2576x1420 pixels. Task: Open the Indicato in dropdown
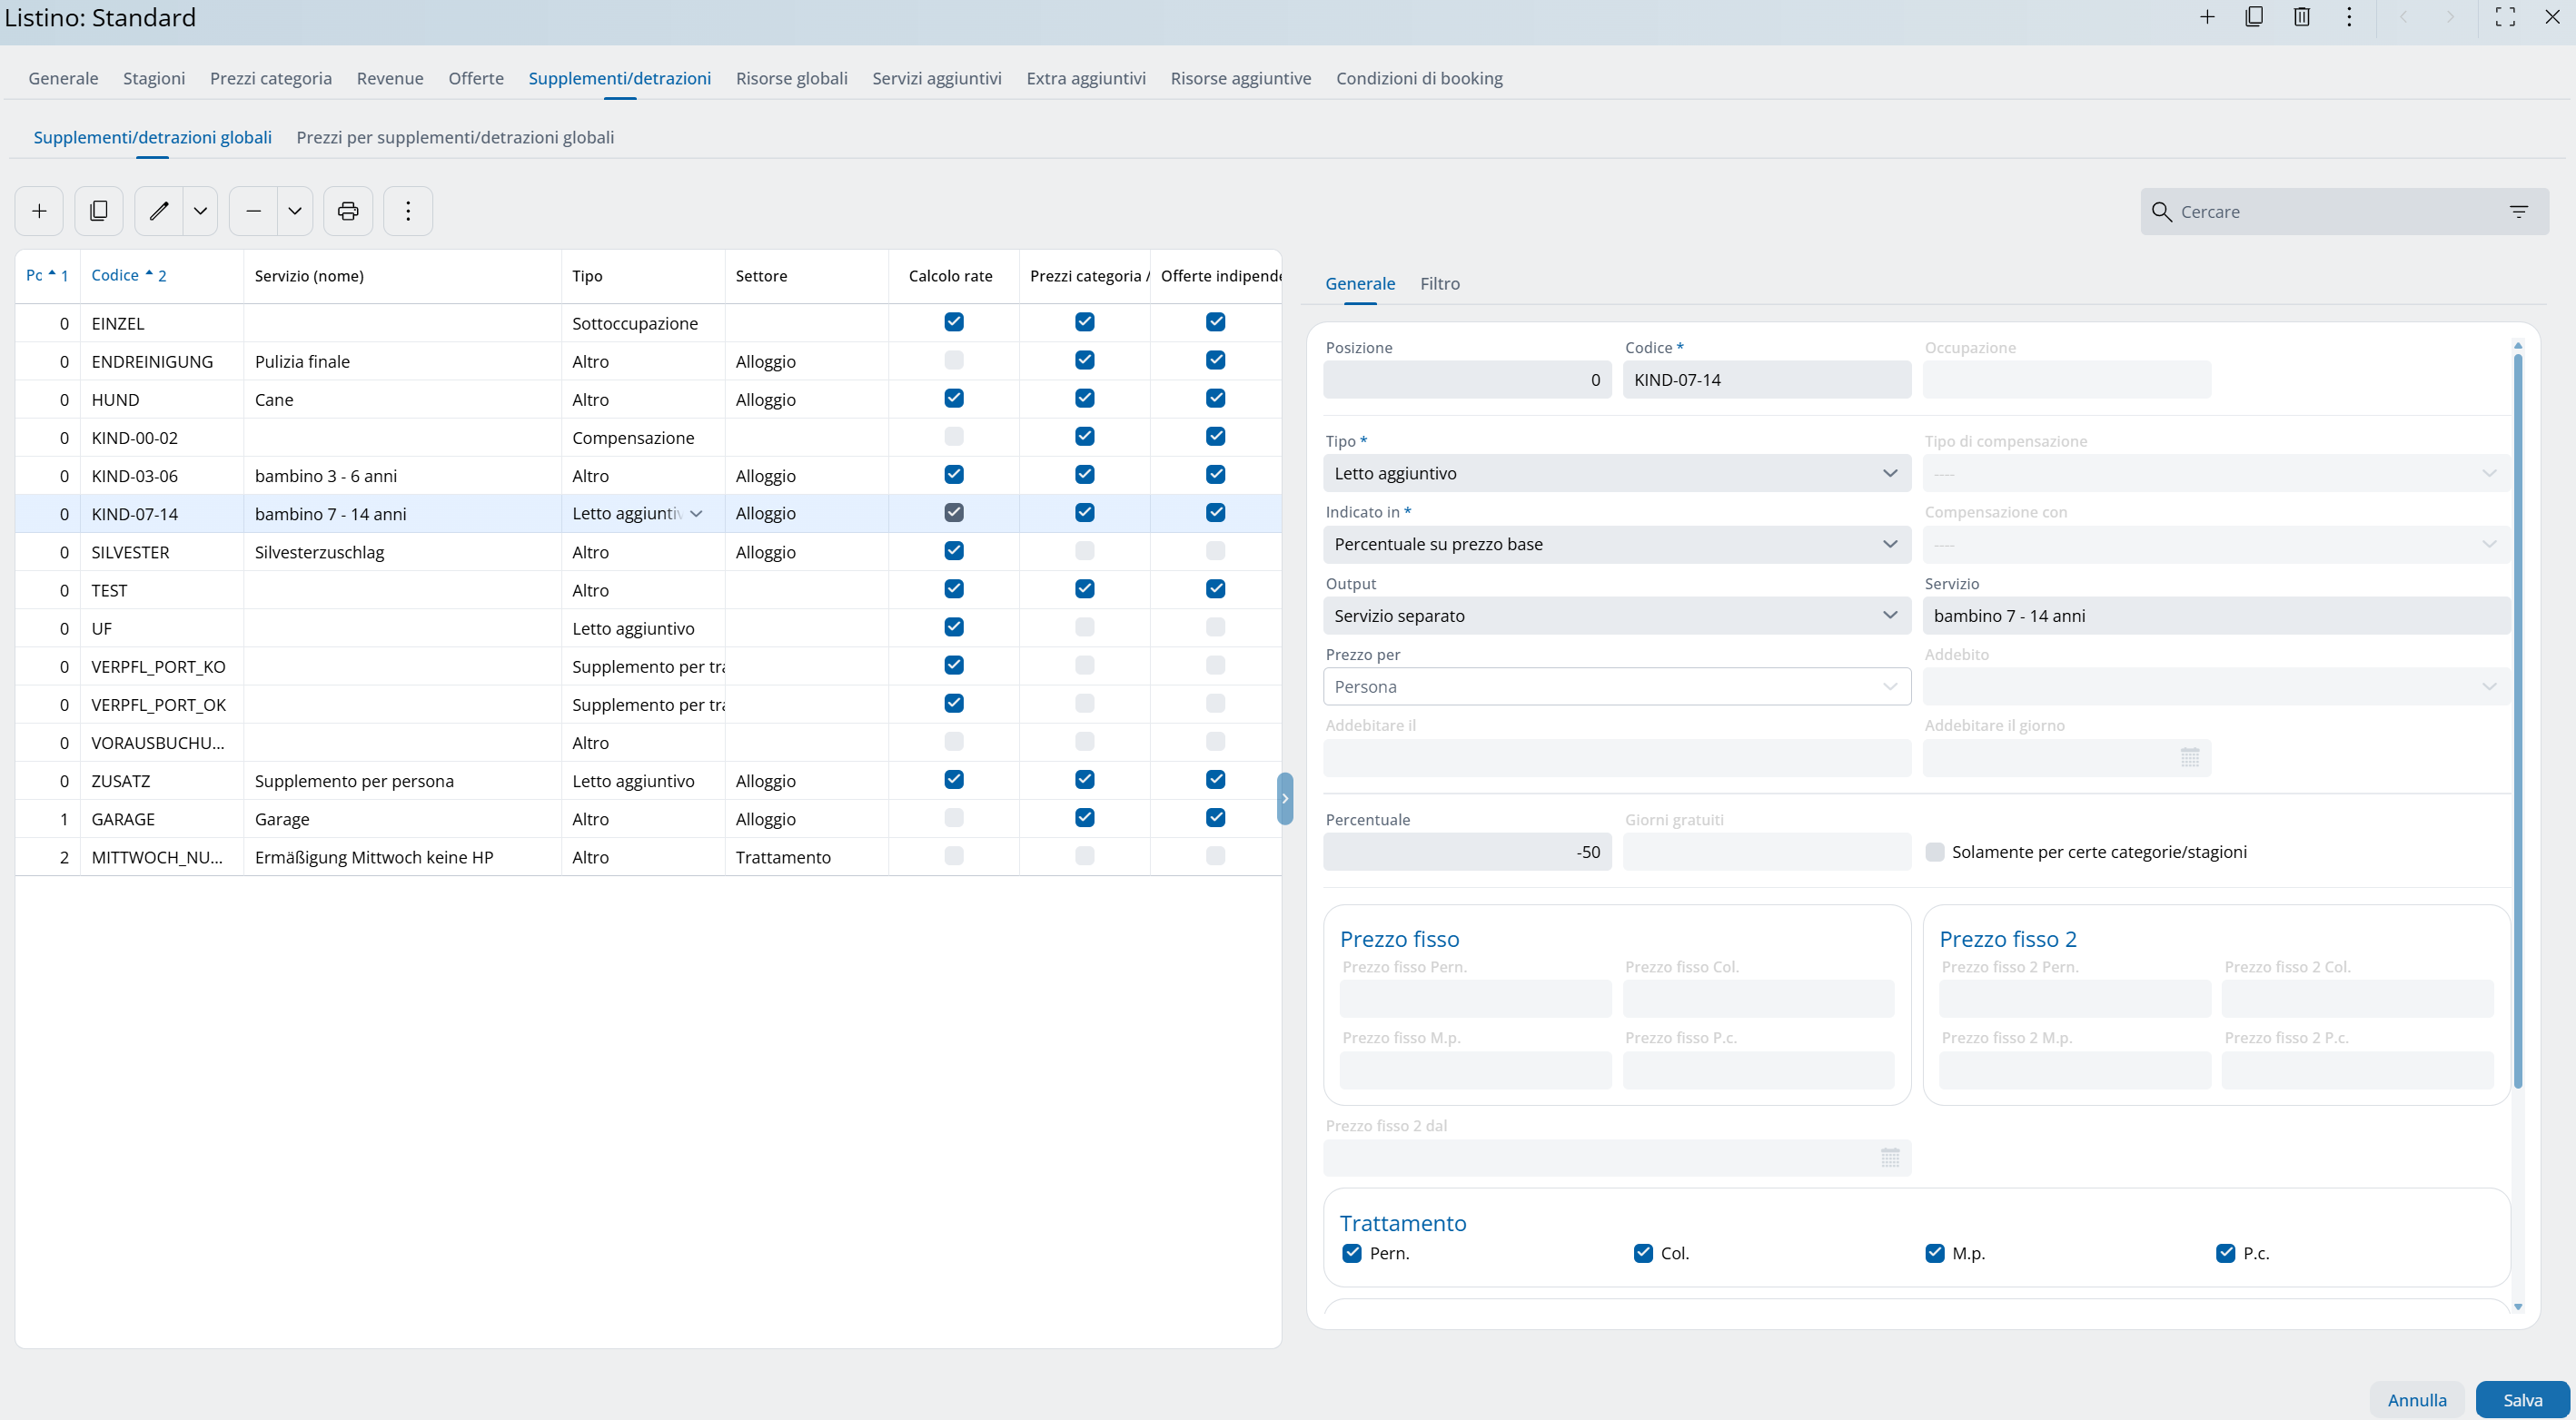(1889, 545)
